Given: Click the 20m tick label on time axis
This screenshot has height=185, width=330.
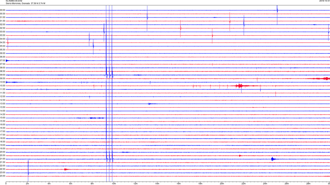Looking at the screenshot, I should click(222, 184).
